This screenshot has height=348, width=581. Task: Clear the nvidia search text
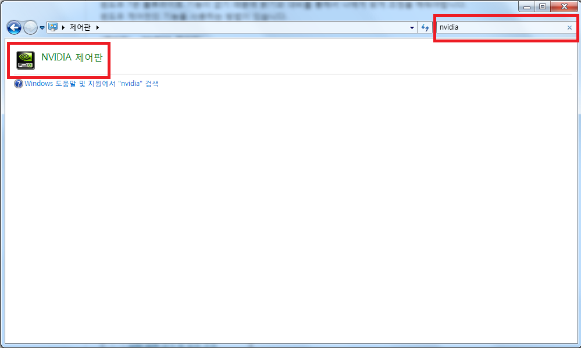569,27
